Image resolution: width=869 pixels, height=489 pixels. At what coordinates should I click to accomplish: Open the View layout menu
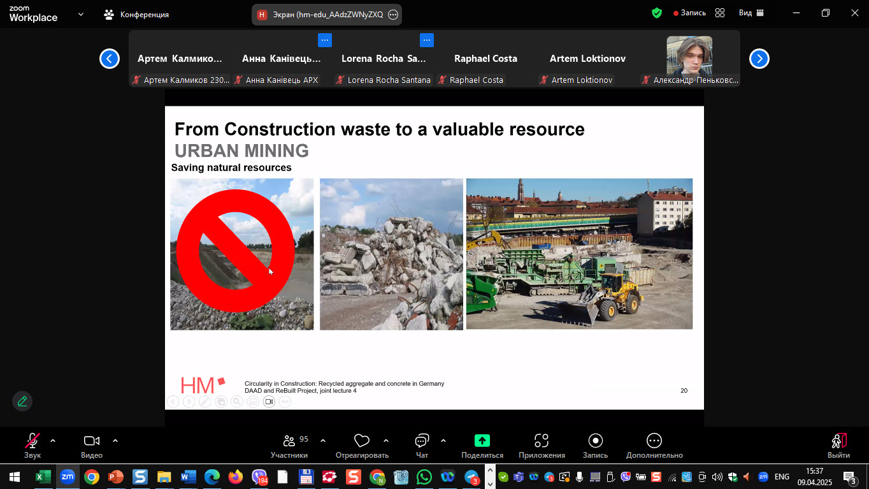pos(751,13)
